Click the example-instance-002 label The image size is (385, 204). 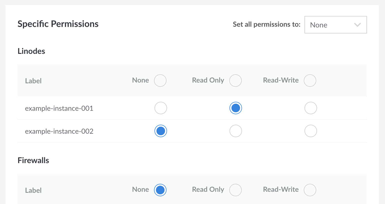pos(59,131)
